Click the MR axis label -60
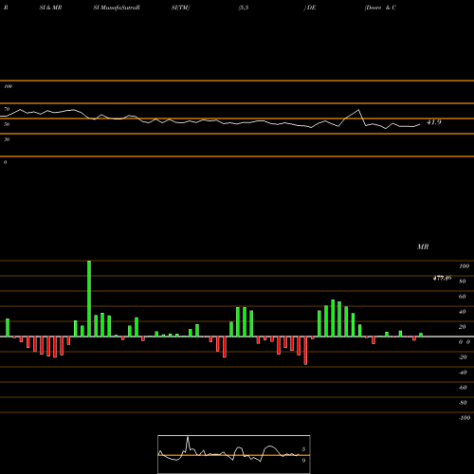 pos(463,388)
